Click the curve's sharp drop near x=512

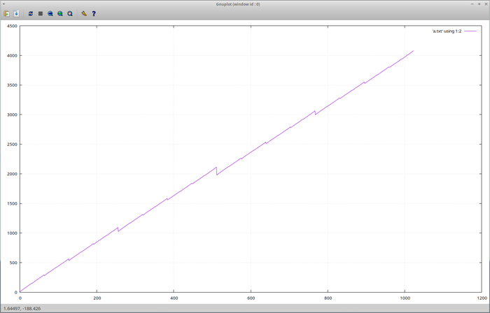(x=216, y=170)
